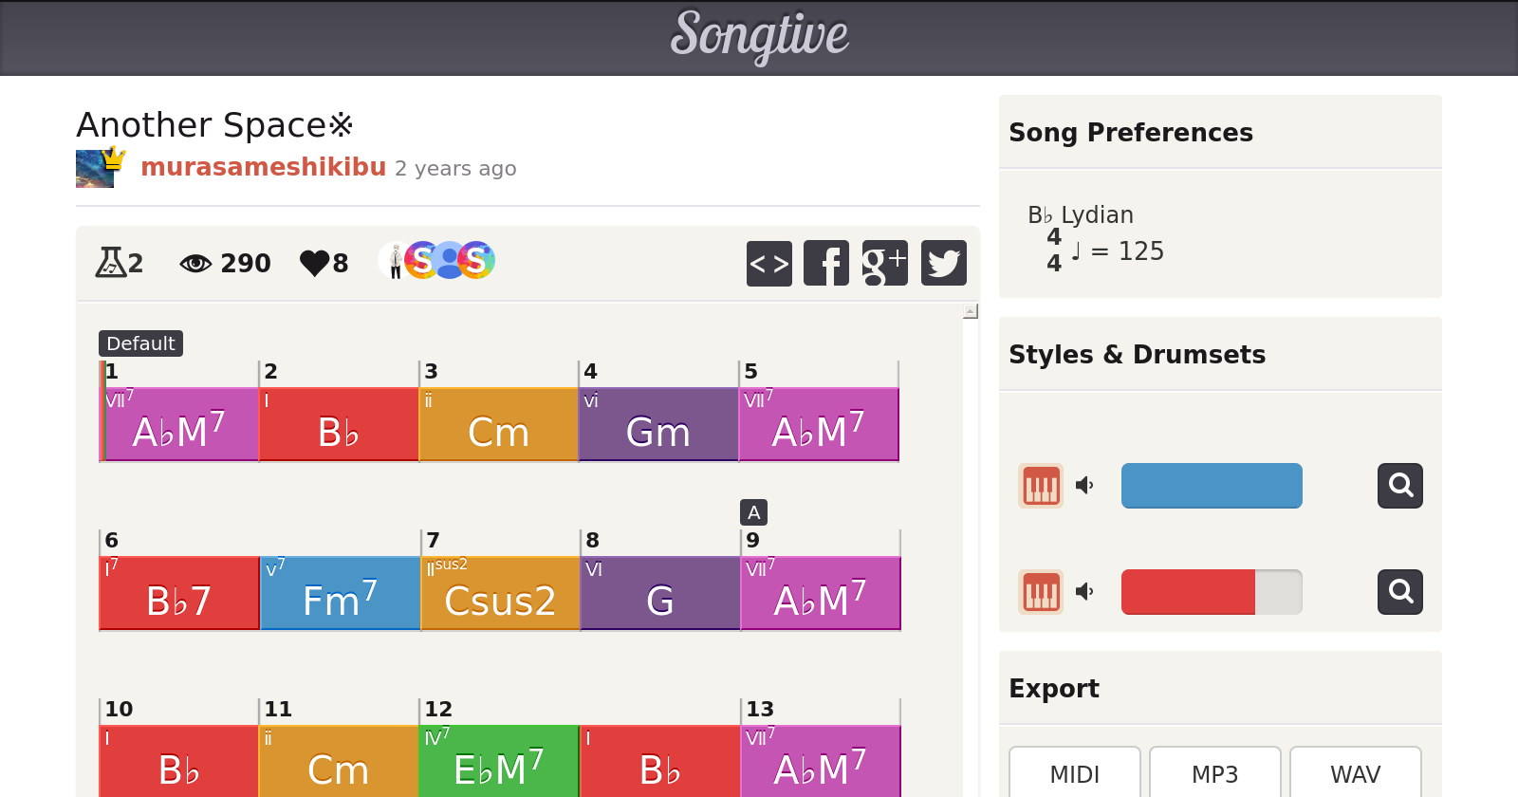Image resolution: width=1518 pixels, height=797 pixels.
Task: Share song on Facebook
Action: (x=826, y=263)
